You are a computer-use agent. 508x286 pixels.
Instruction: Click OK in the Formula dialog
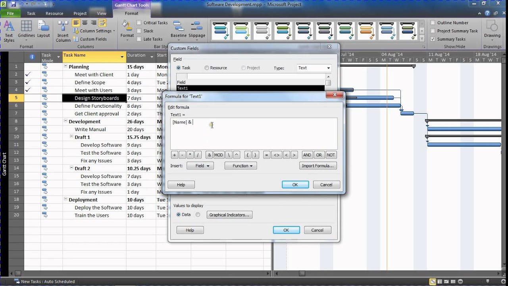tap(295, 185)
